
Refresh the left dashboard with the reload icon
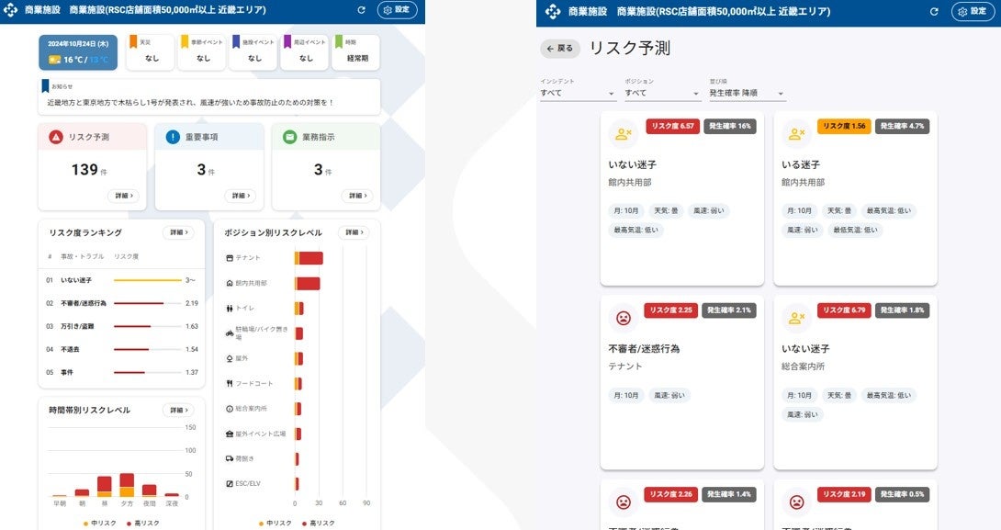(361, 10)
